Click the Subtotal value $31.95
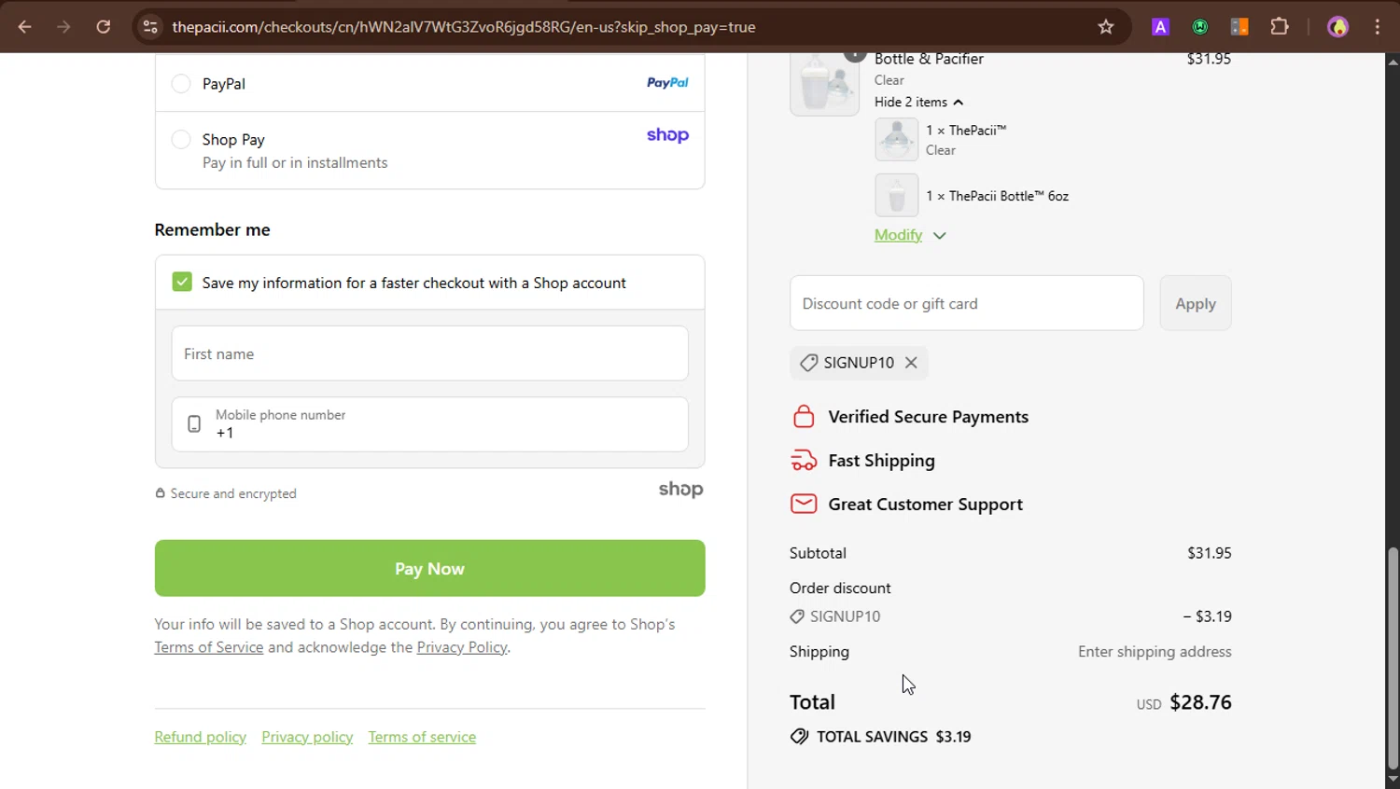The image size is (1400, 789). (1210, 553)
